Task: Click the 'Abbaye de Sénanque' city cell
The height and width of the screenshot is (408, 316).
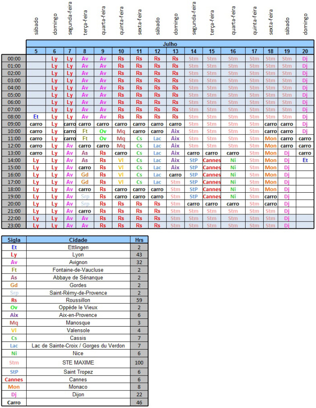Action: click(x=78, y=277)
